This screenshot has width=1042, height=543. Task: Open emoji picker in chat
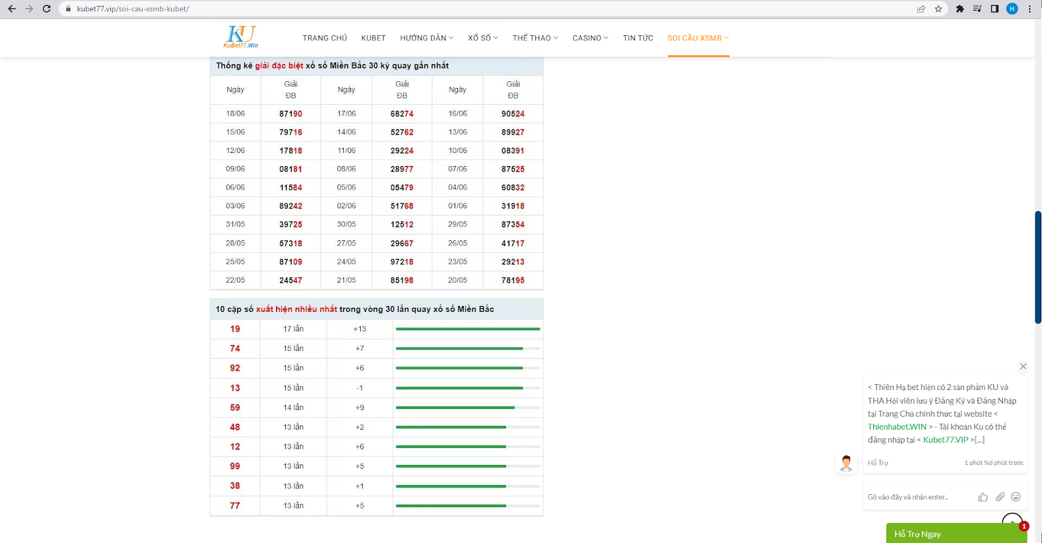point(1016,497)
